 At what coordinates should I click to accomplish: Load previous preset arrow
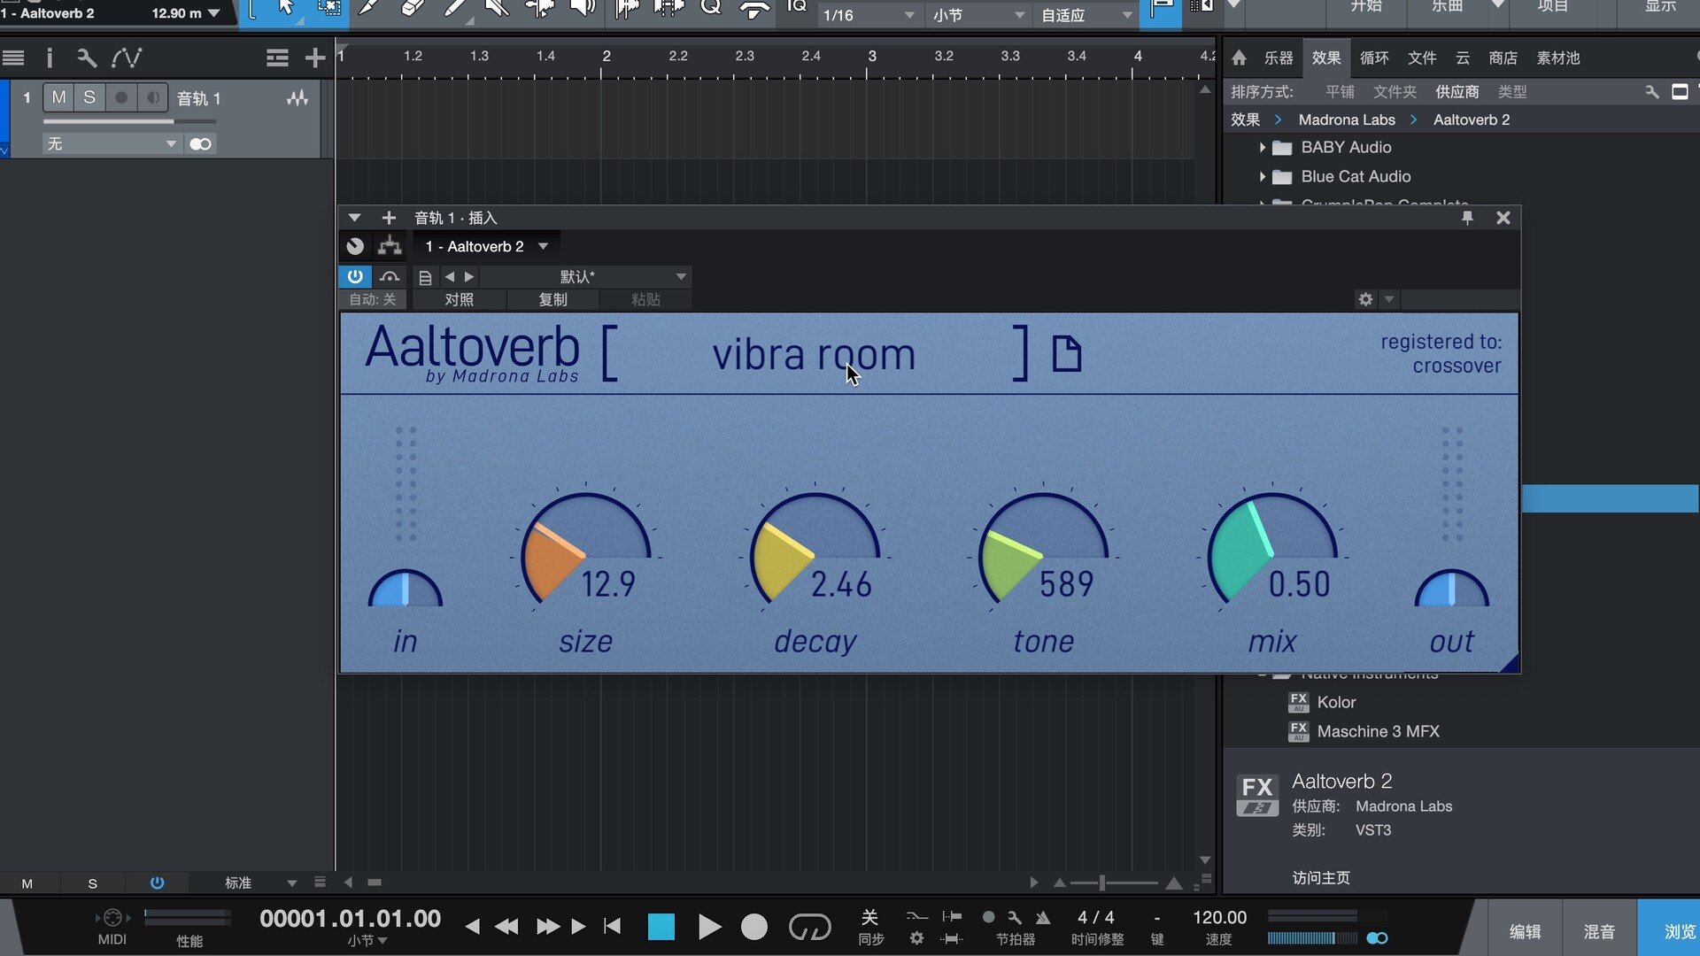450,277
